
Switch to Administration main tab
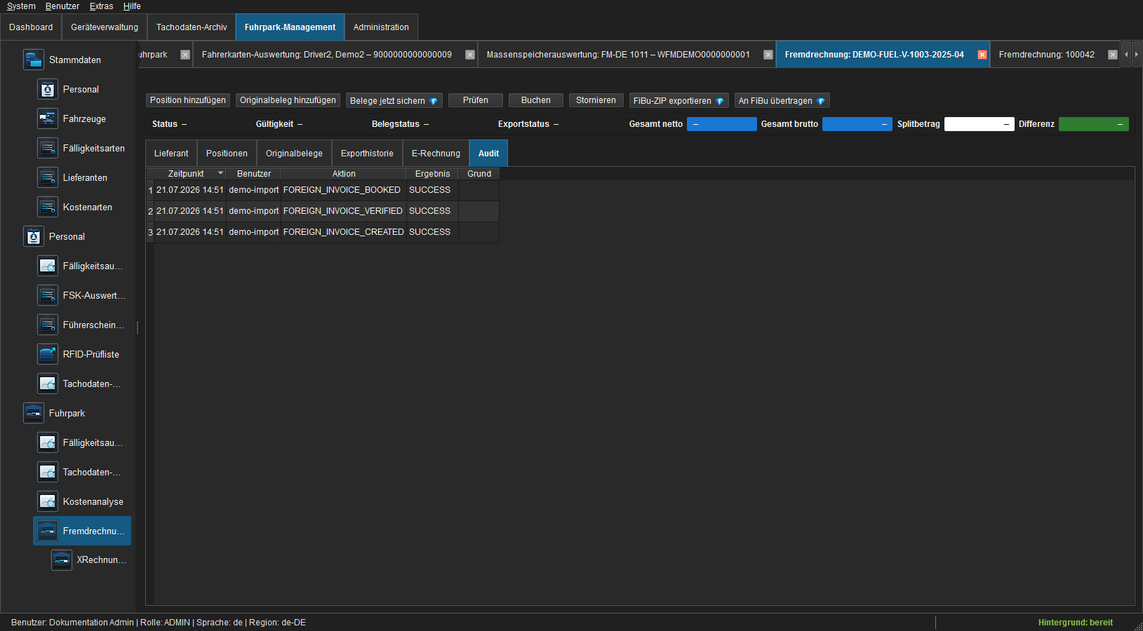click(381, 27)
